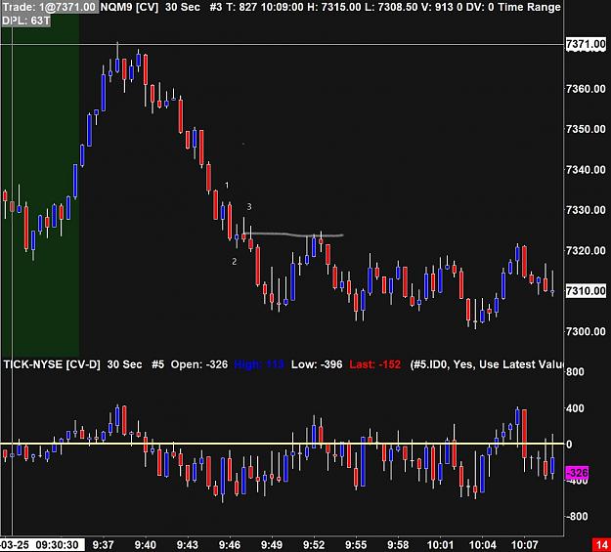The width and height of the screenshot is (611, 552).
Task: Click the 7340.00 price axis label
Action: point(586,169)
